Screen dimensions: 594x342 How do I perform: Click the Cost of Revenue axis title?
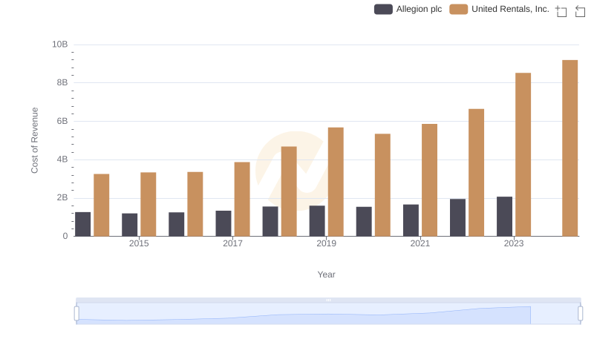34,140
